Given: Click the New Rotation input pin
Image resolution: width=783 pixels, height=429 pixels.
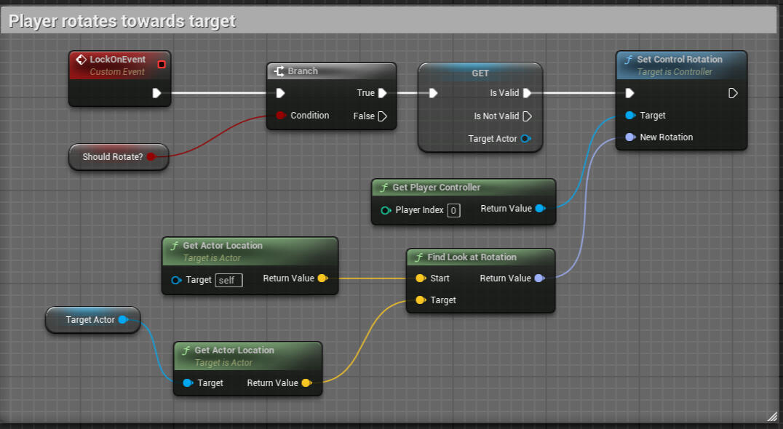Looking at the screenshot, I should pos(630,137).
